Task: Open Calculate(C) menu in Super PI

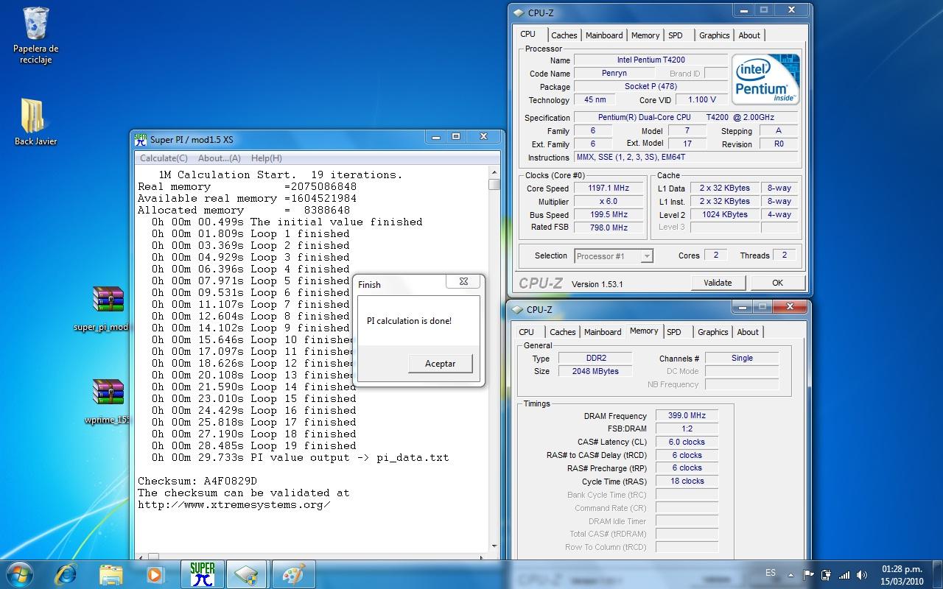Action: (164, 158)
